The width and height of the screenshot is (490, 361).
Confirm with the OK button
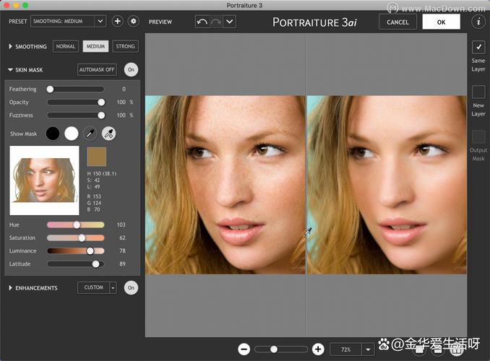[x=441, y=22]
